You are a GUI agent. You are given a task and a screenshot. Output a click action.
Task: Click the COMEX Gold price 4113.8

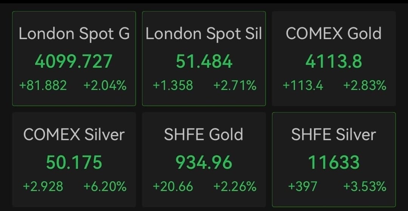click(334, 61)
